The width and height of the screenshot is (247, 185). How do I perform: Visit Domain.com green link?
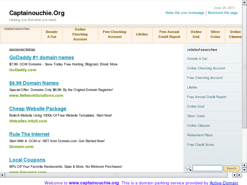[x=21, y=147]
